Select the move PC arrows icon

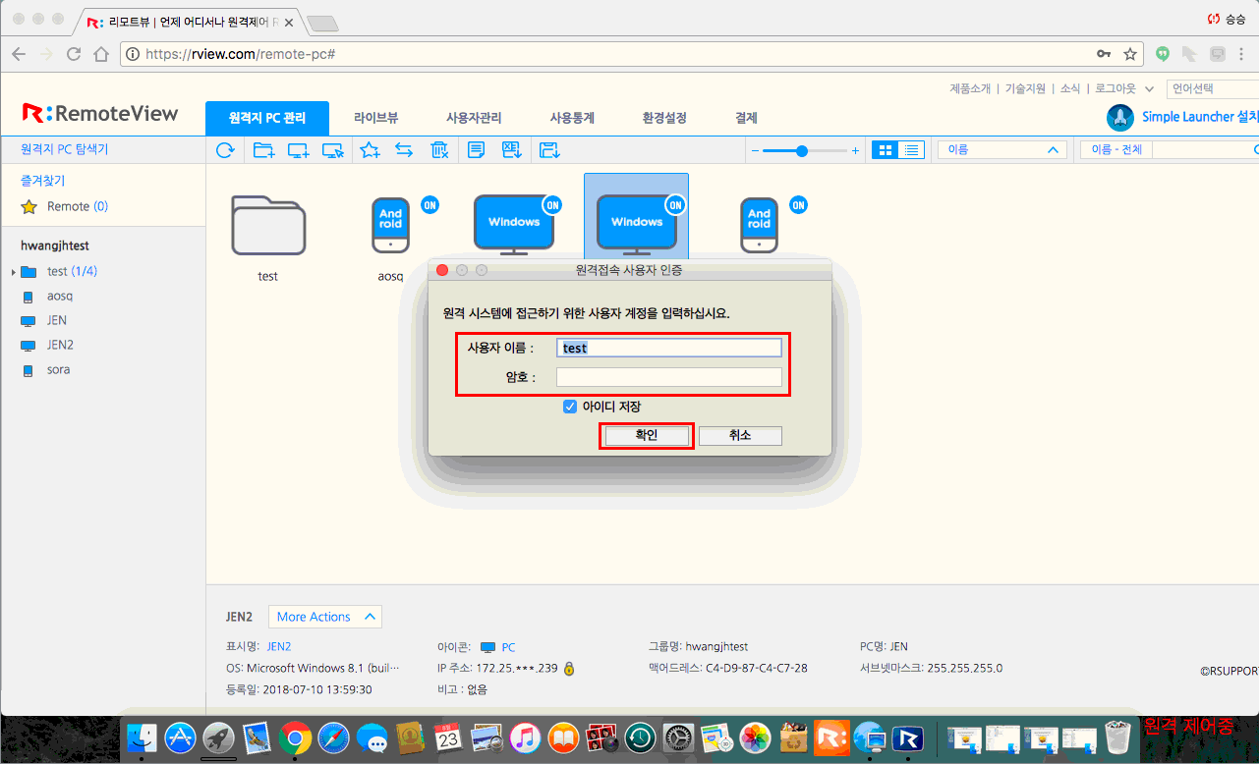point(405,149)
